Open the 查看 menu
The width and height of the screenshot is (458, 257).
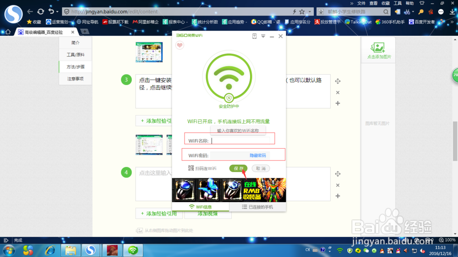pos(373,3)
